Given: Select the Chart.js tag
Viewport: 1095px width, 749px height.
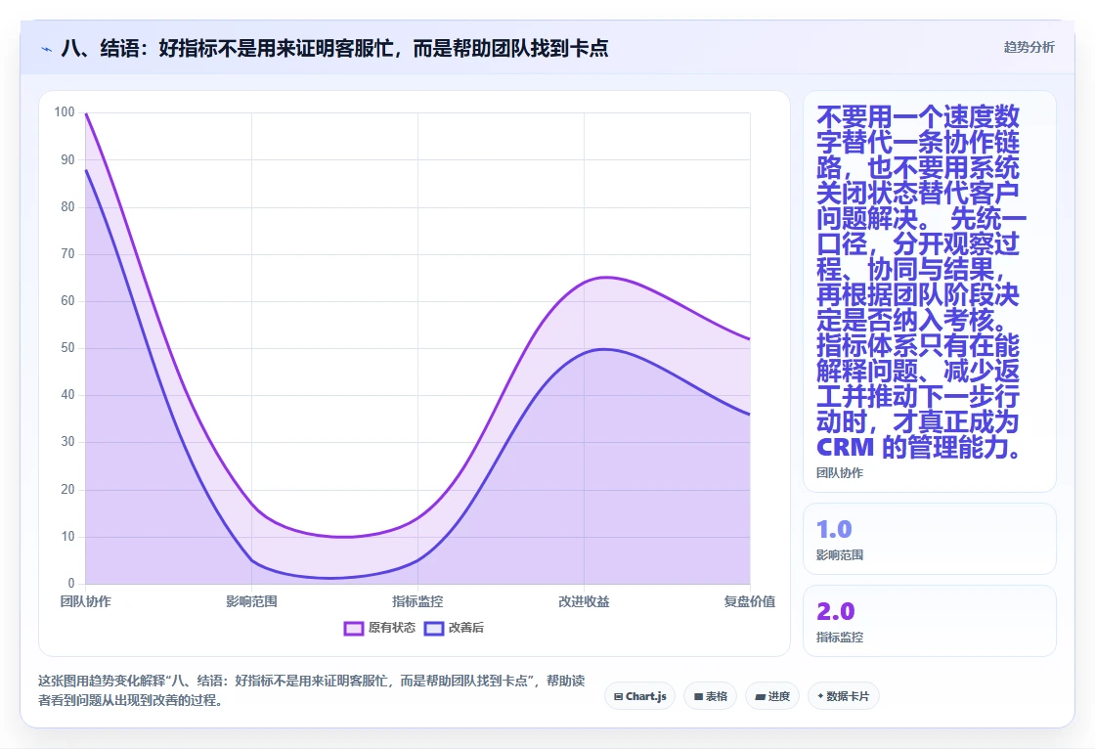Looking at the screenshot, I should coord(639,696).
